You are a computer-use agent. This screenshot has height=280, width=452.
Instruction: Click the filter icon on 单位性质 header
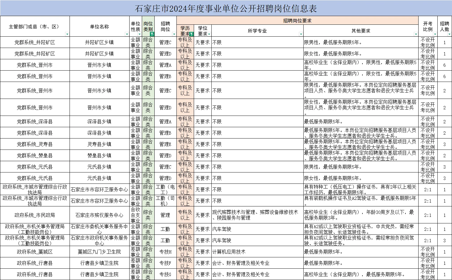139,34
